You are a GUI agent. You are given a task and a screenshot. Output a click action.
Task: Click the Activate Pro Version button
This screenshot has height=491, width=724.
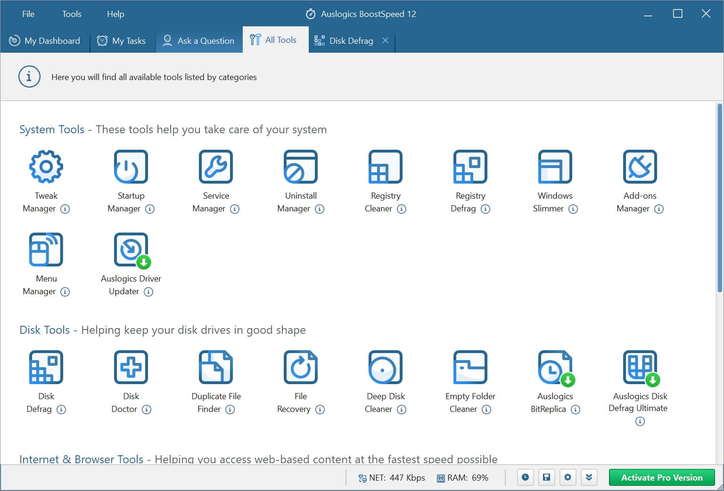661,477
